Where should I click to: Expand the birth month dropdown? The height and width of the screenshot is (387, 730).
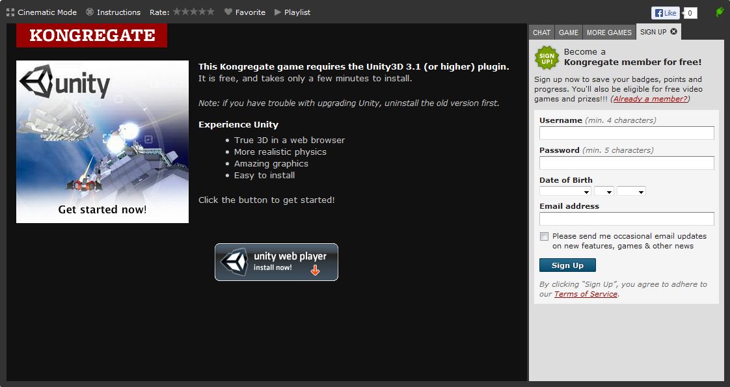tap(565, 191)
